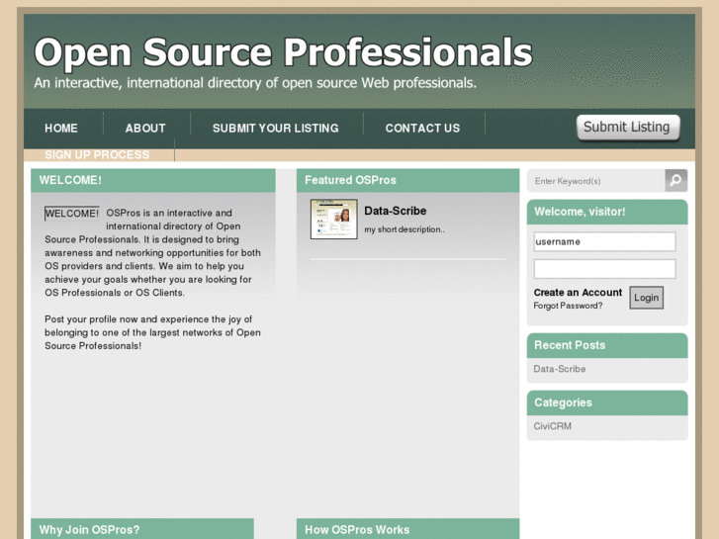Click the site tagline about Web professionals
The height and width of the screenshot is (539, 719).
(x=255, y=83)
